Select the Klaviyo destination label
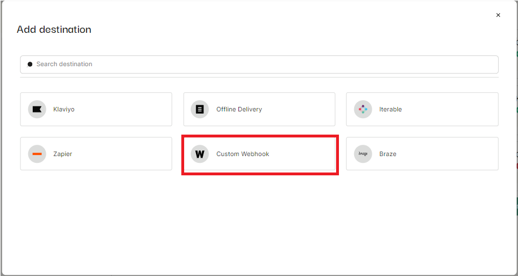The width and height of the screenshot is (518, 276). pos(64,109)
